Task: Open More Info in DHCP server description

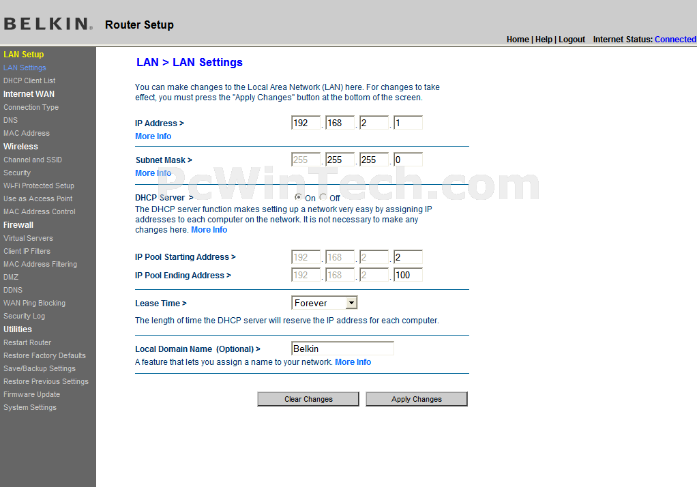Action: point(209,230)
